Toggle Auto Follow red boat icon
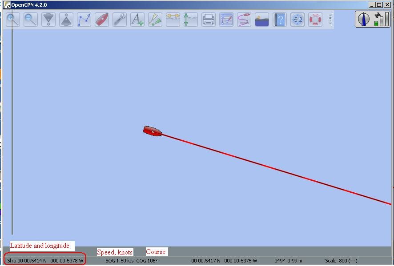394x266 pixels. pyautogui.click(x=102, y=20)
